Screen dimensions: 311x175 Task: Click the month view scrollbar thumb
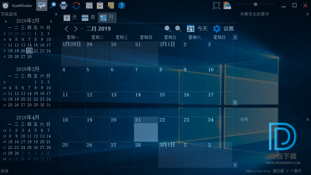(235, 103)
